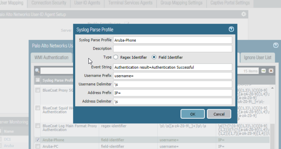Switch to Group Mapping Settings tab
Viewport: 281px width, 149px height.
[181, 3]
